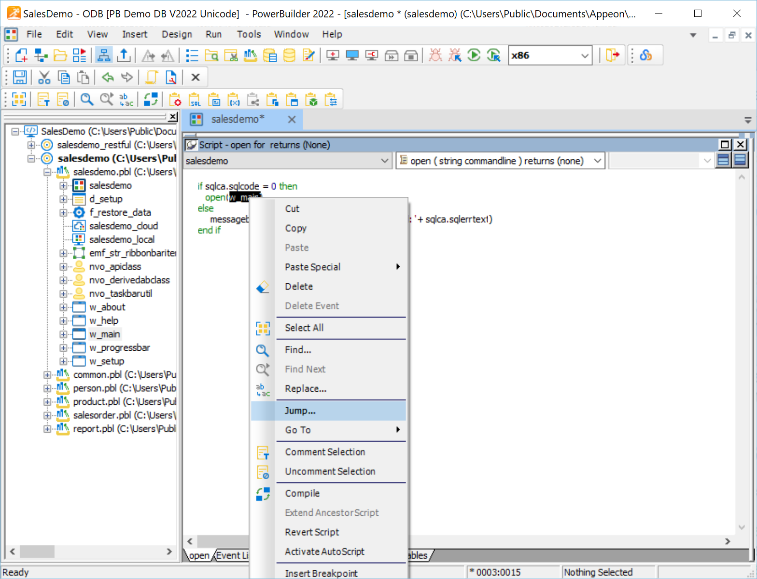Choose Revert Script in context menu
The image size is (757, 579).
329,532
